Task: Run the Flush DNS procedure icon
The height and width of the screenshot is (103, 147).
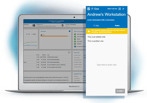Action: (75, 41)
